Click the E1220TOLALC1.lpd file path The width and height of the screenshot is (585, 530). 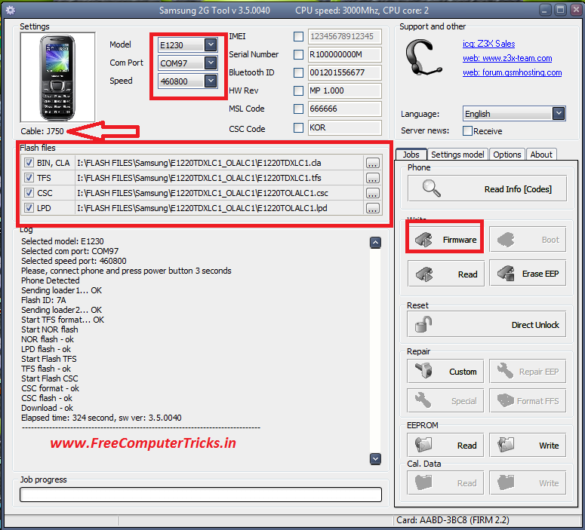[x=202, y=208]
